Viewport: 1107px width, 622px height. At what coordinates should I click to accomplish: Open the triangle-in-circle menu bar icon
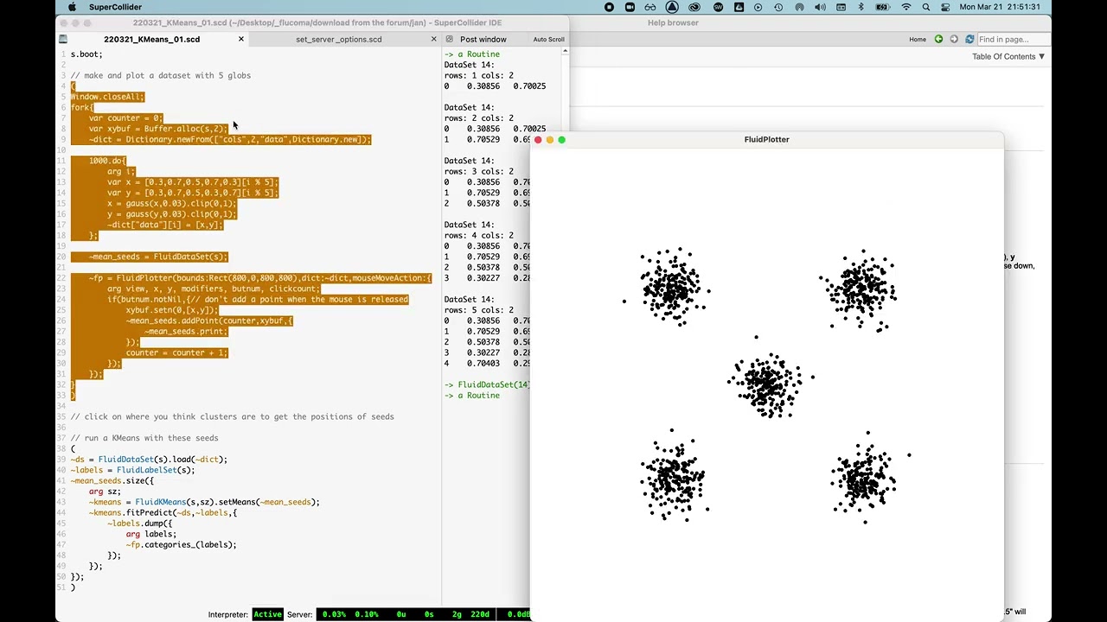672,7
